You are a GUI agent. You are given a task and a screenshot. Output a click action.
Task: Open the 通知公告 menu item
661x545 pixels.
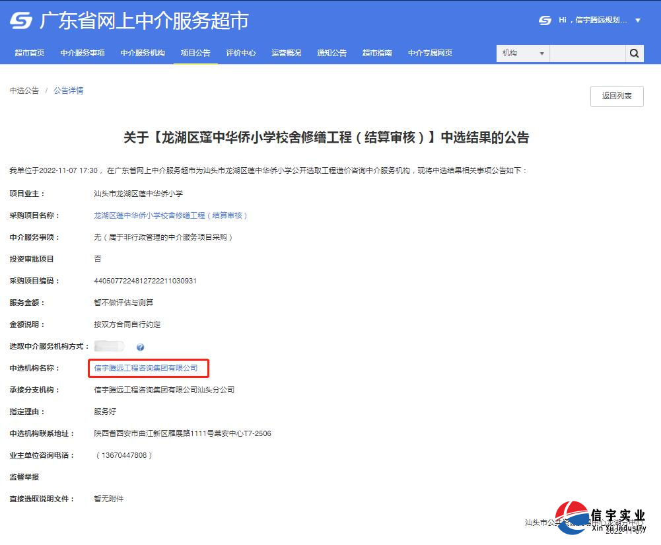(x=331, y=53)
